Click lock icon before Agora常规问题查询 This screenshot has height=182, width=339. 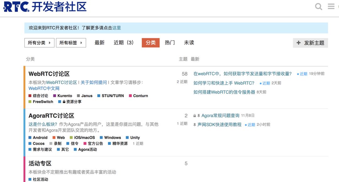(195, 116)
